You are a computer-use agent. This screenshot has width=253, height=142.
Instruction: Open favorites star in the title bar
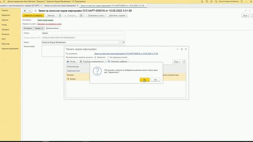coord(211,2)
